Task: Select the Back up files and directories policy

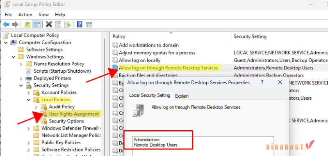Action: point(148,75)
